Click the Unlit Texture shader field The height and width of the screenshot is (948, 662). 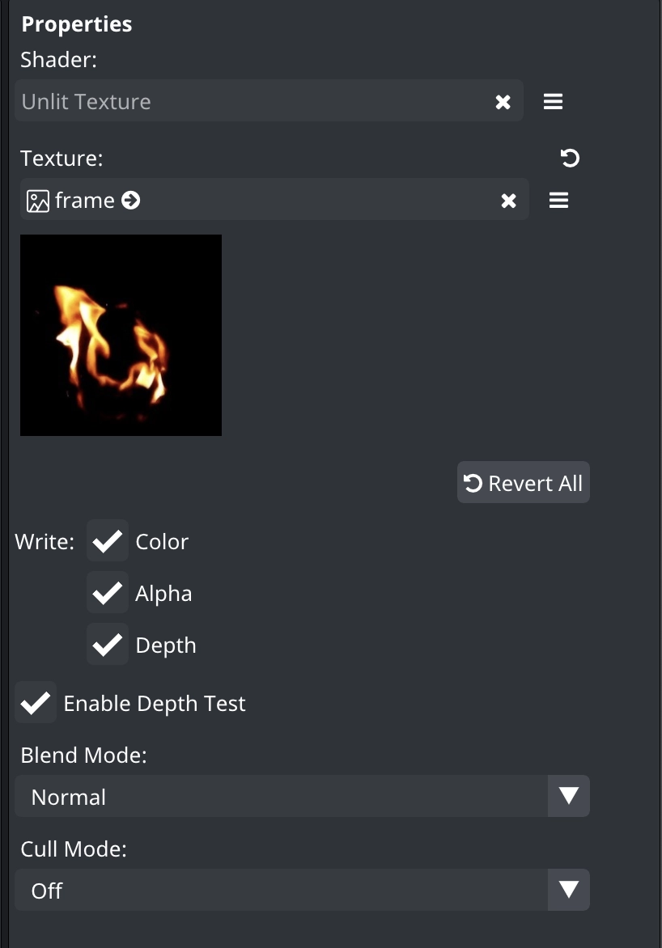coord(269,101)
